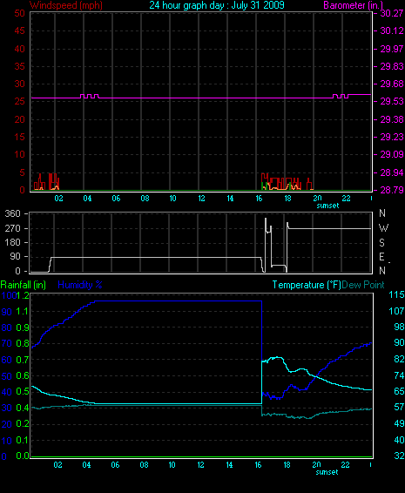
Task: Click the sunset marker under wind graph
Action: [x=327, y=206]
